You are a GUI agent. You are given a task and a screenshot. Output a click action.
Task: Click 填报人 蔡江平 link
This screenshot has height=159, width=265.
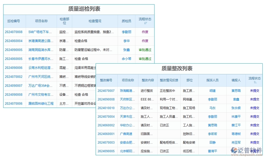236,125
